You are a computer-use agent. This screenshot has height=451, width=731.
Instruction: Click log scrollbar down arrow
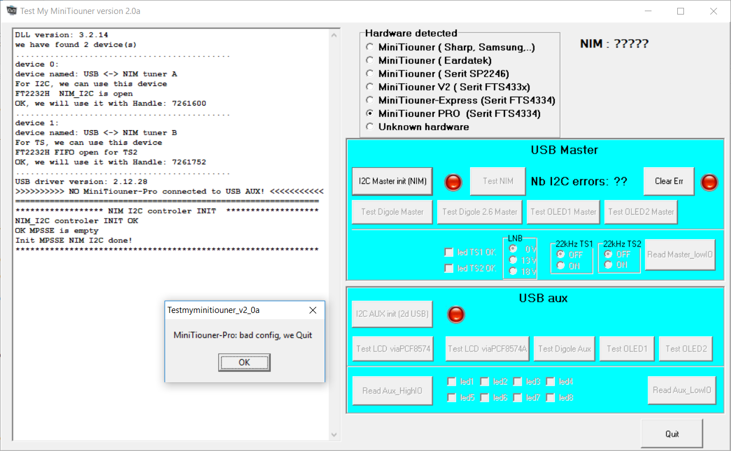click(x=335, y=434)
